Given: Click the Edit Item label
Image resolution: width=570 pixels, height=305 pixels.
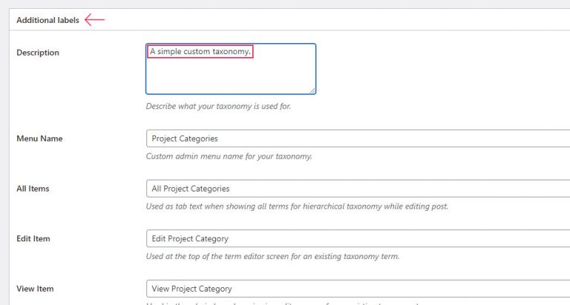Looking at the screenshot, I should 33,239.
